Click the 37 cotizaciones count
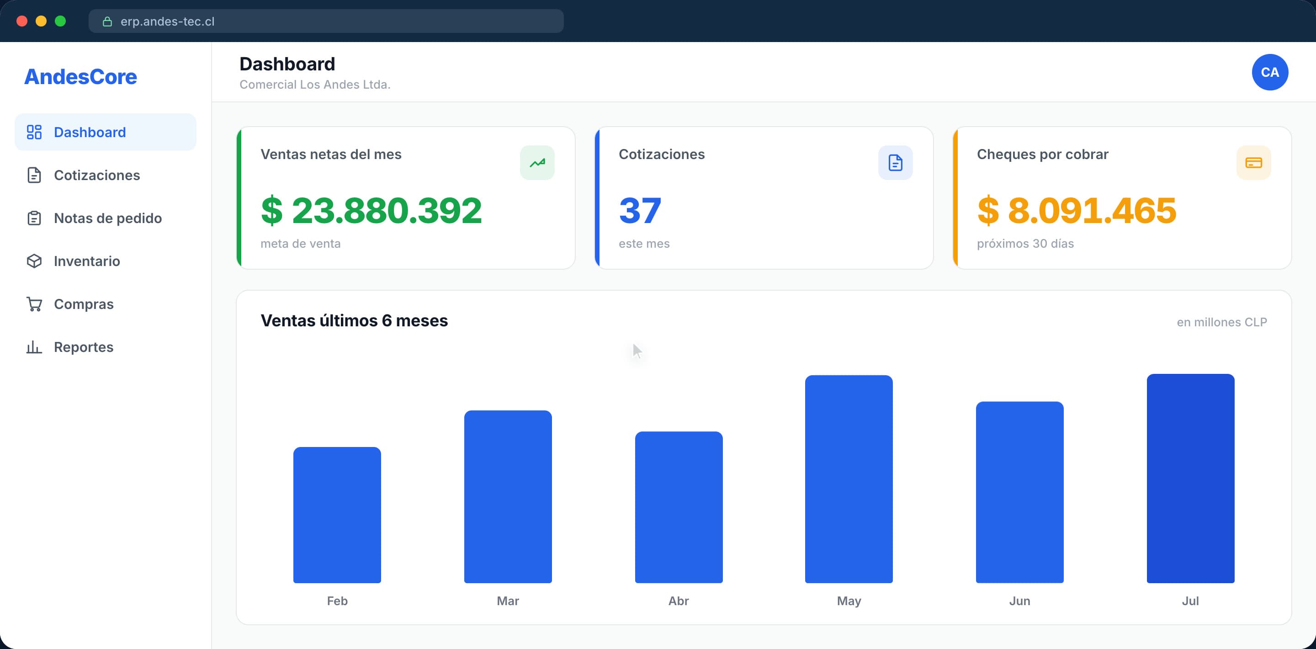The width and height of the screenshot is (1316, 649). 640,210
